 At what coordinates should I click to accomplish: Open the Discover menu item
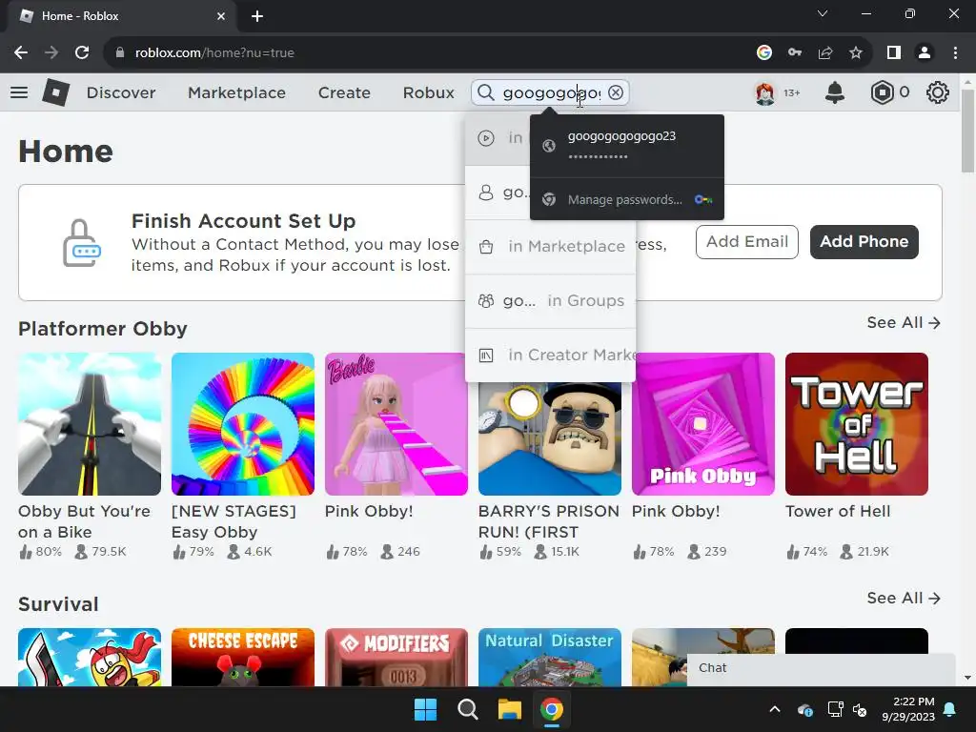tap(121, 92)
